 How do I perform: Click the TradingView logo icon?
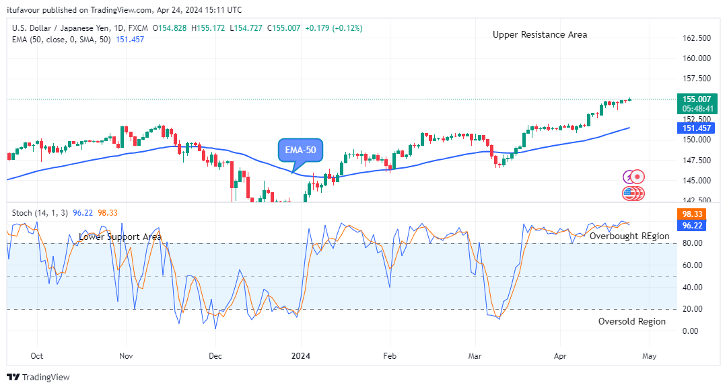13,377
